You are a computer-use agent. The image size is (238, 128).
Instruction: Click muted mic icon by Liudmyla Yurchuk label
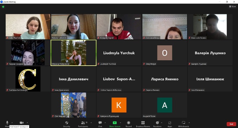[98, 64]
